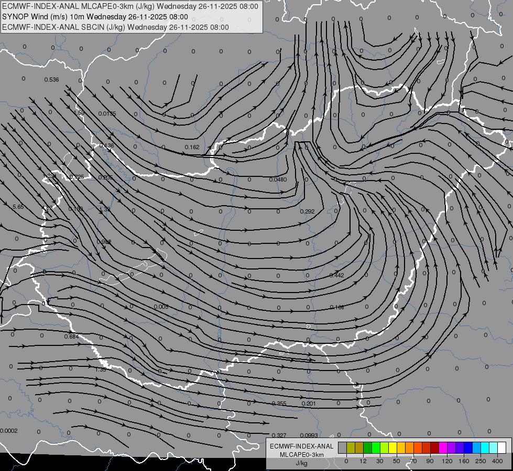Click legend tick label 12
Viewport: 513px width, 471px height.
click(x=363, y=461)
